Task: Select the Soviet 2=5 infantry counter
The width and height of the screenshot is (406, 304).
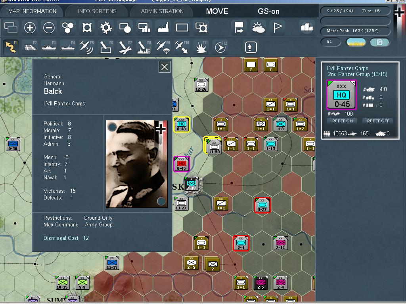Action: tap(192, 263)
